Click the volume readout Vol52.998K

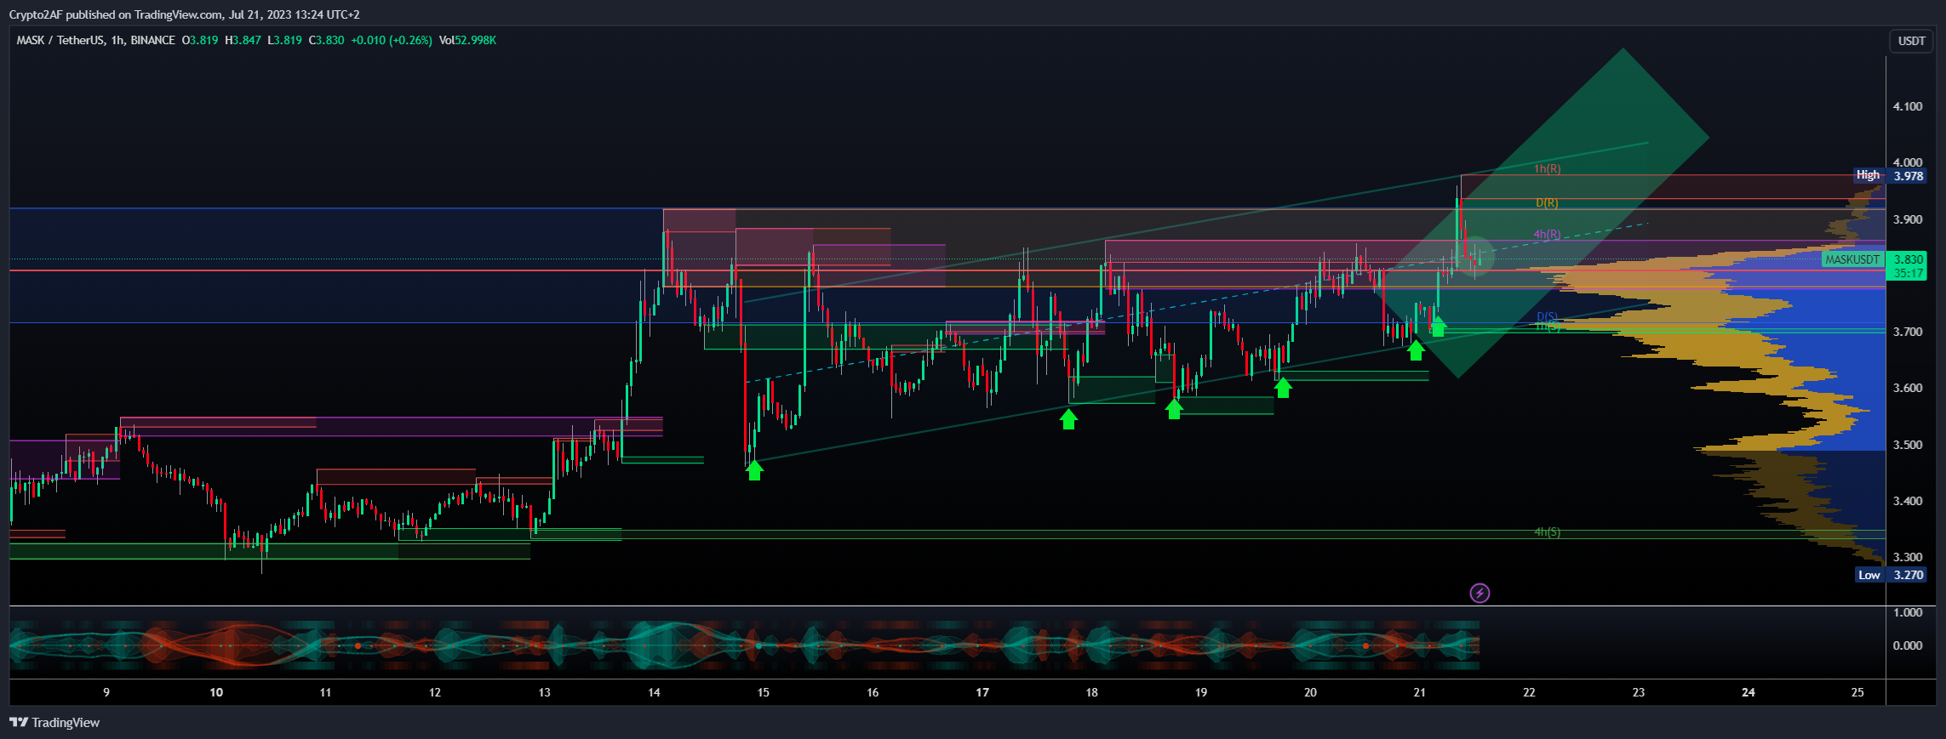tap(467, 40)
